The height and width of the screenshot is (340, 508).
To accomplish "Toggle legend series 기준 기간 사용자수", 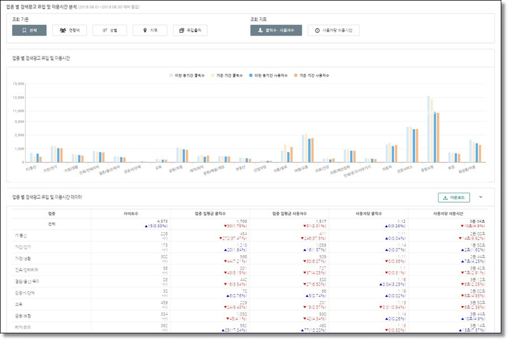I will point(311,76).
